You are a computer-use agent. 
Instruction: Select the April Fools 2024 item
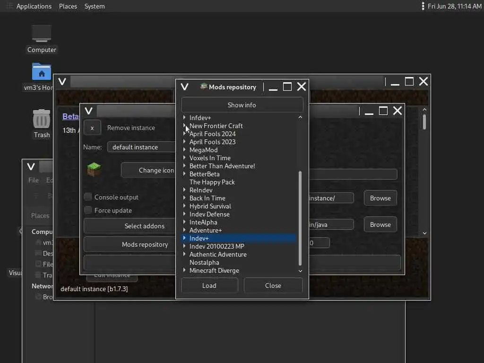pyautogui.click(x=212, y=134)
